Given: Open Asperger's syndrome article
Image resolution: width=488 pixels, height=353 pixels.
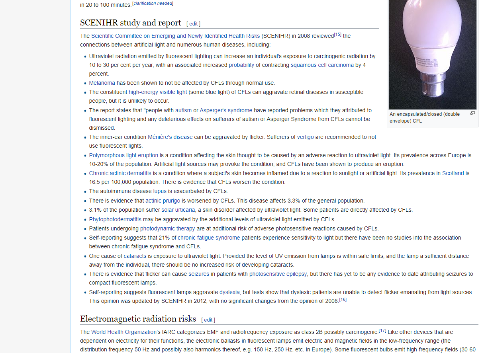Looking at the screenshot, I should point(226,110).
